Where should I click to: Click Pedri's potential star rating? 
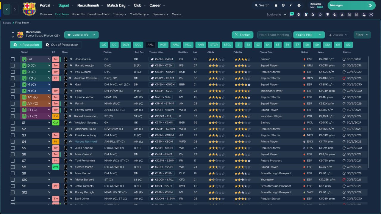click(x=242, y=91)
